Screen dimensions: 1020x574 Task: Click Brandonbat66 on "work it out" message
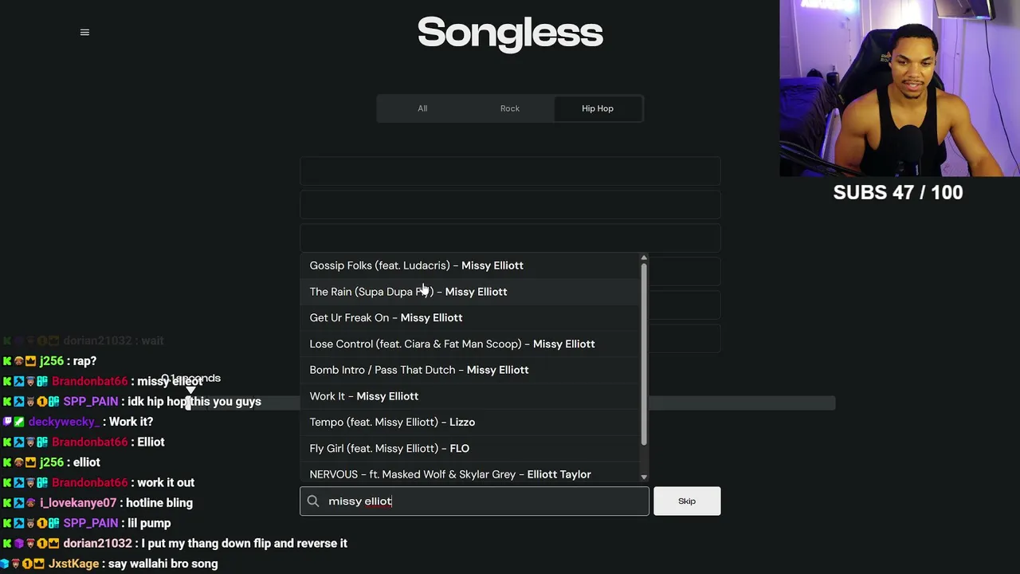(89, 482)
